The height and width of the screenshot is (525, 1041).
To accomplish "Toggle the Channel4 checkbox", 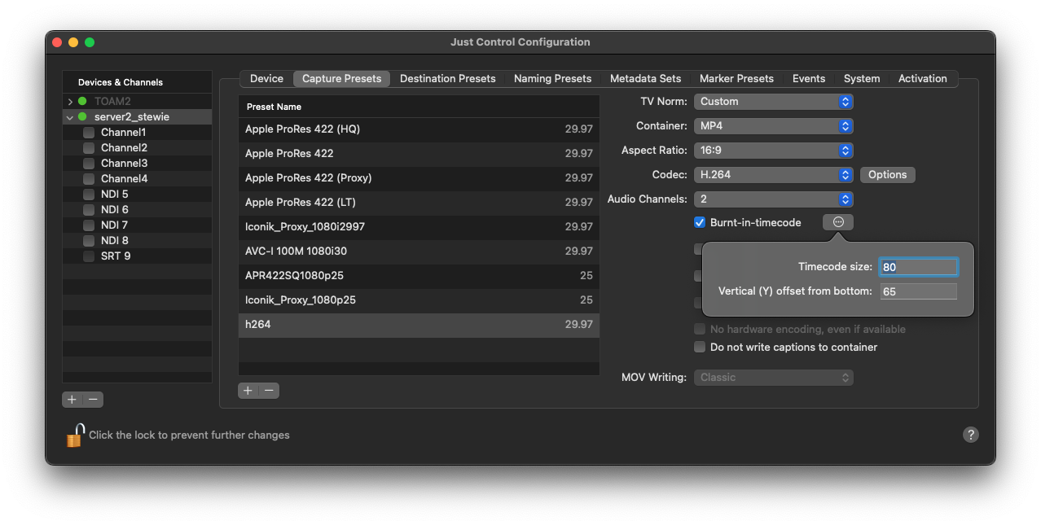I will [x=89, y=179].
